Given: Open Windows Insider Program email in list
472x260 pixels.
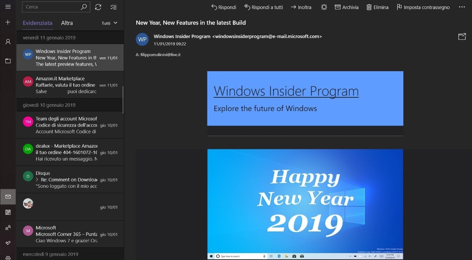Looking at the screenshot, I should click(x=70, y=58).
